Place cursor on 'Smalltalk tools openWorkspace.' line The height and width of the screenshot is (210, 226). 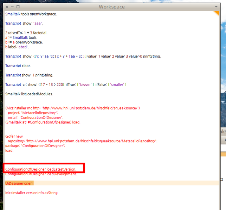click(31, 14)
